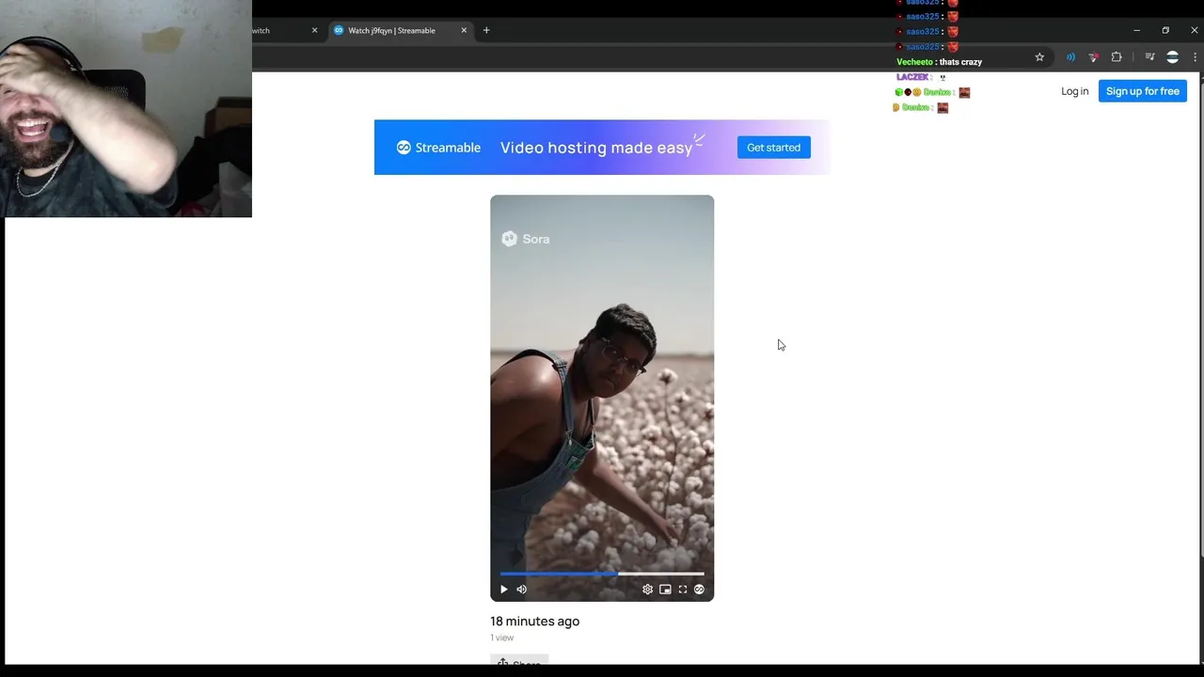Enter fullscreen mode in video player
Screen dimensions: 1204x677
683,590
